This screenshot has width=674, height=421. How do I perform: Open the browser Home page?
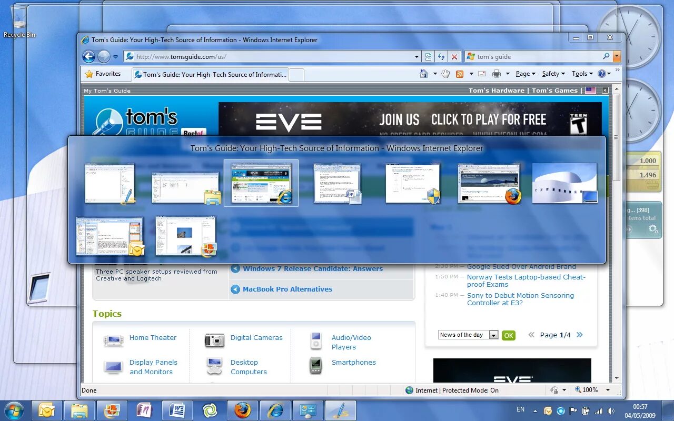coord(424,74)
